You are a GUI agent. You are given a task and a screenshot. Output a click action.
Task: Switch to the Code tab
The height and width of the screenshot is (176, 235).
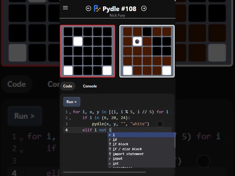pyautogui.click(x=68, y=86)
